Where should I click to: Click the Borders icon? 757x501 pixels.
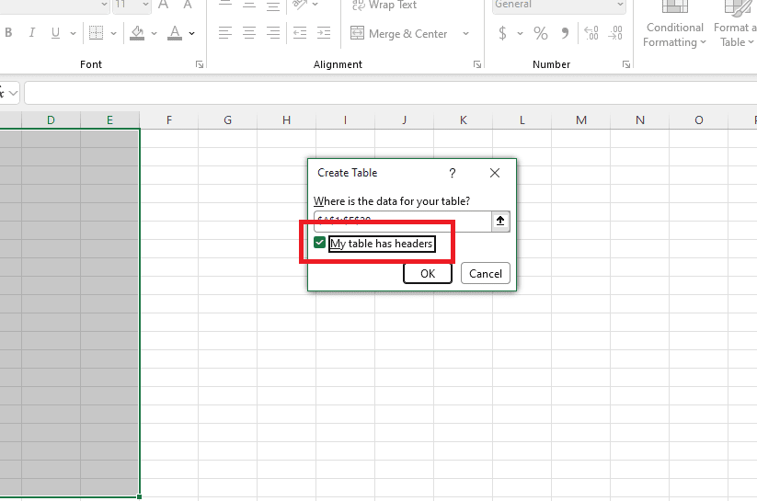click(96, 33)
